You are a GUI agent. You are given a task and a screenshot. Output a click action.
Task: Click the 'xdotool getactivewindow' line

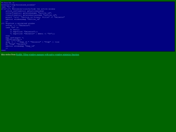25,11
